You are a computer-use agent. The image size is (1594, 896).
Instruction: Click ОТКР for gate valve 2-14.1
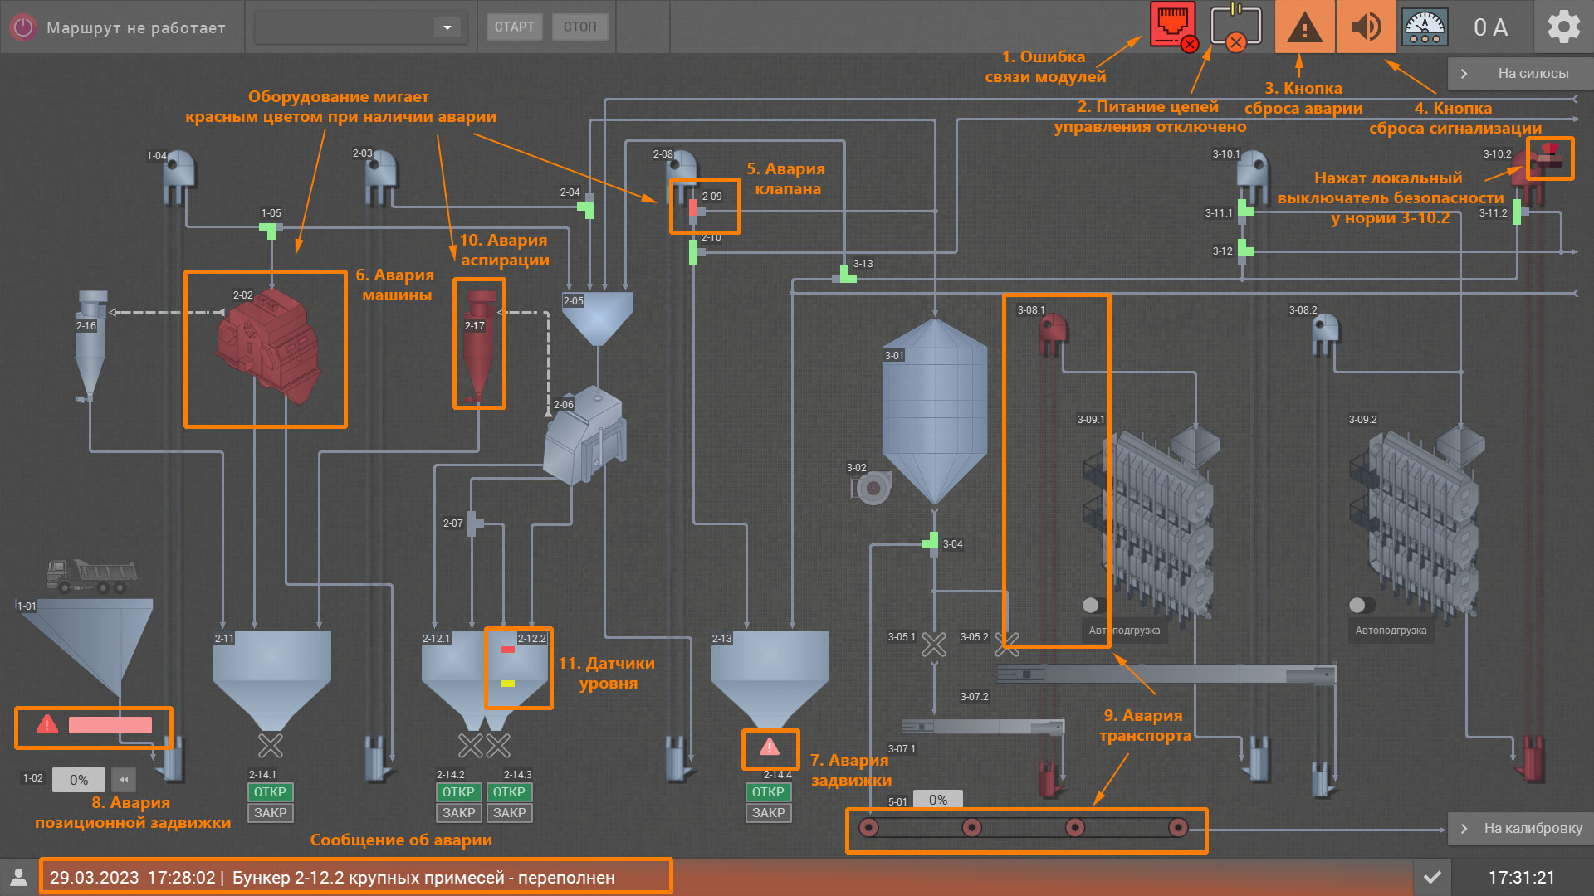point(270,792)
